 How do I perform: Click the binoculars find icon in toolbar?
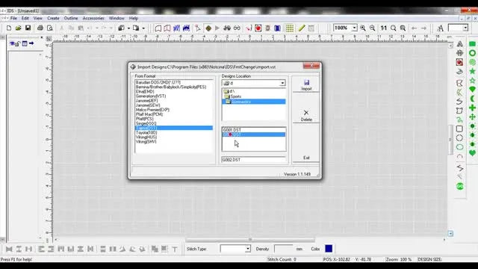click(x=227, y=28)
